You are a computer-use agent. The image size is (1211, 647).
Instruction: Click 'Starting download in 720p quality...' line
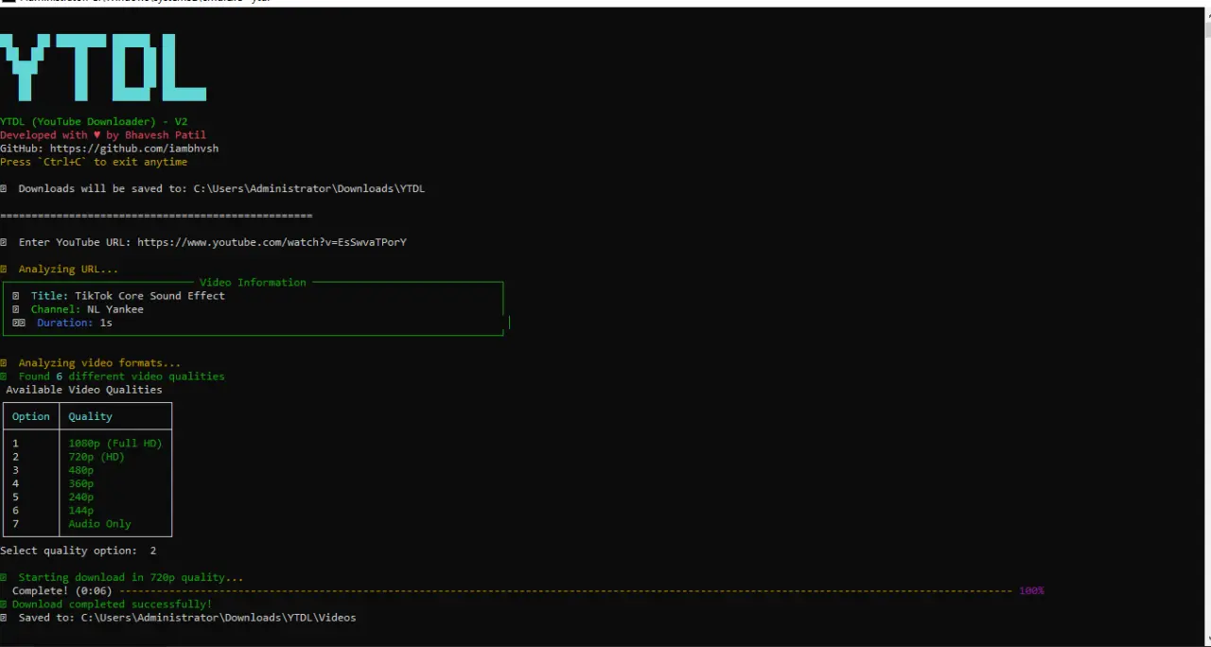131,577
